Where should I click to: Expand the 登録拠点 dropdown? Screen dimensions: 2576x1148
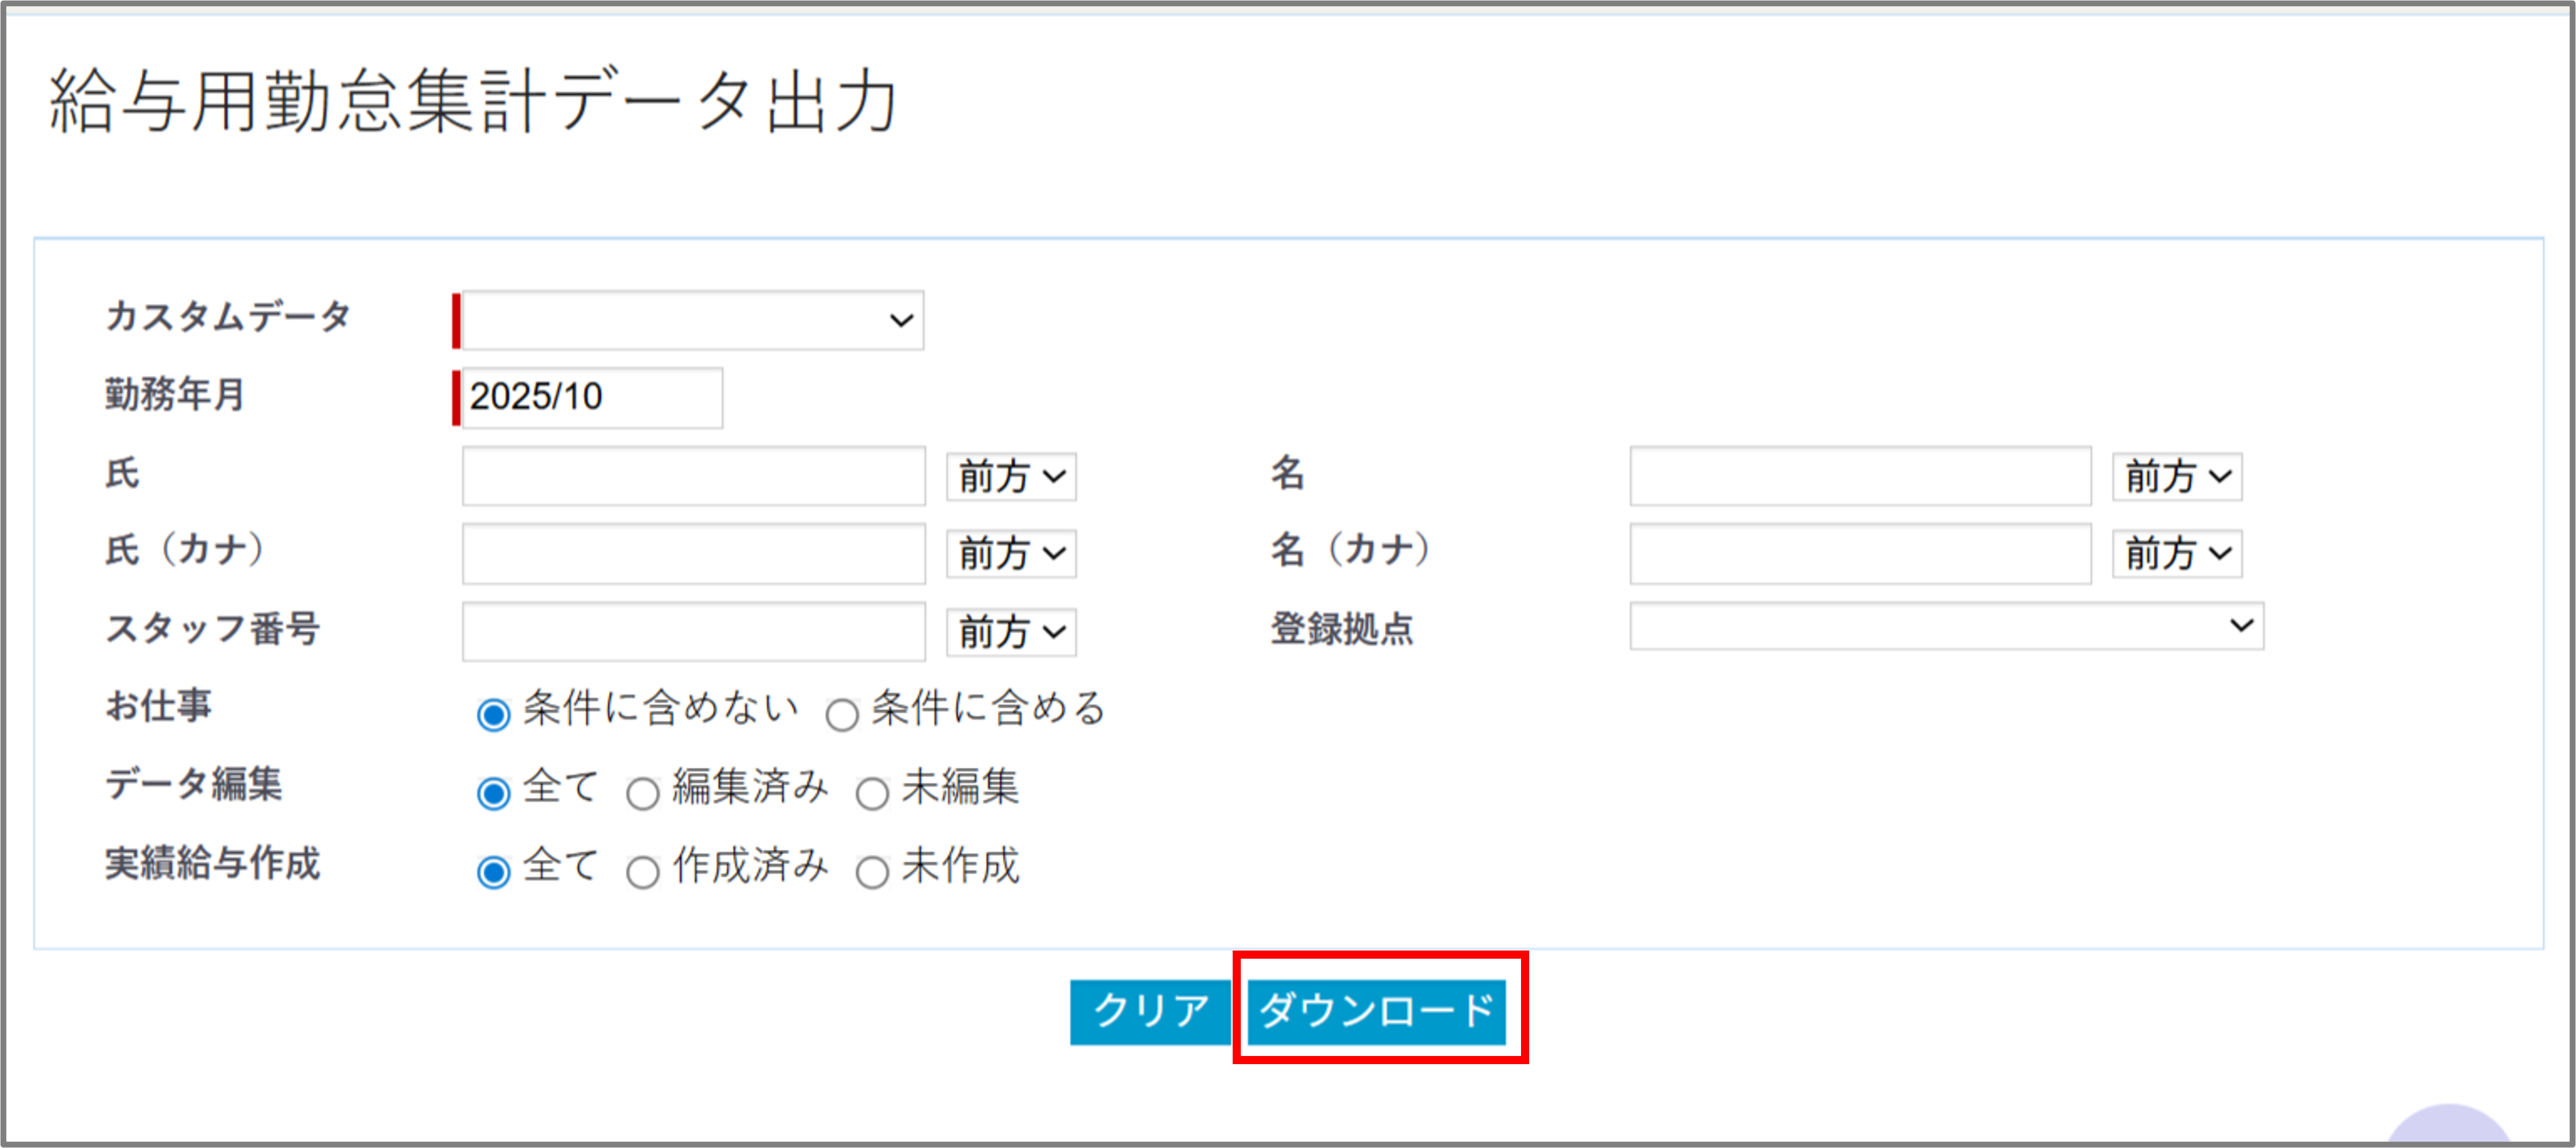point(1946,626)
